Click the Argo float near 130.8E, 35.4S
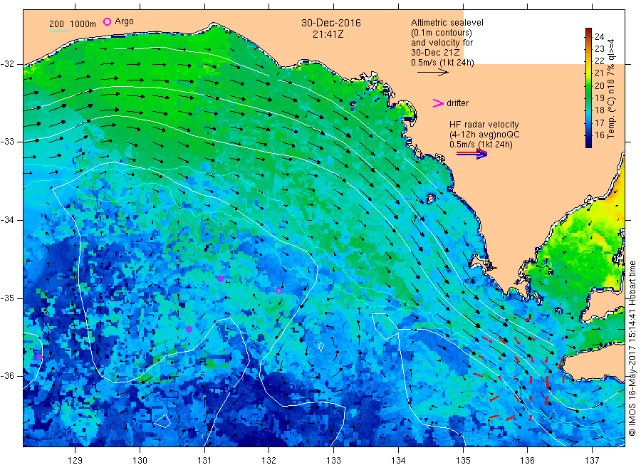Viewport: 641px width, 470px height. click(189, 330)
